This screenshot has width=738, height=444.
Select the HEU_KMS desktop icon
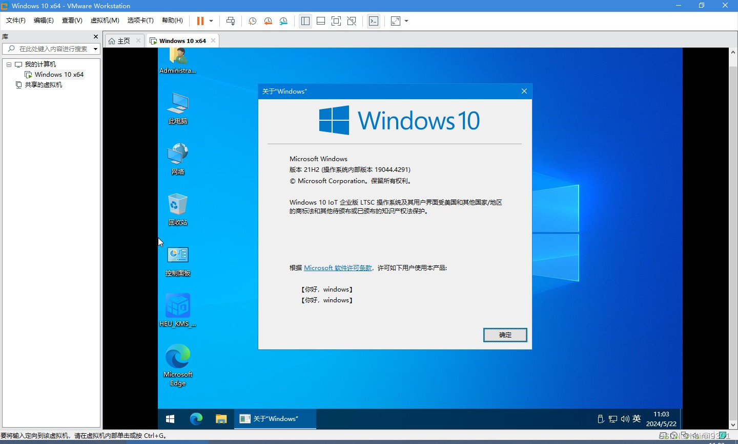coord(178,310)
